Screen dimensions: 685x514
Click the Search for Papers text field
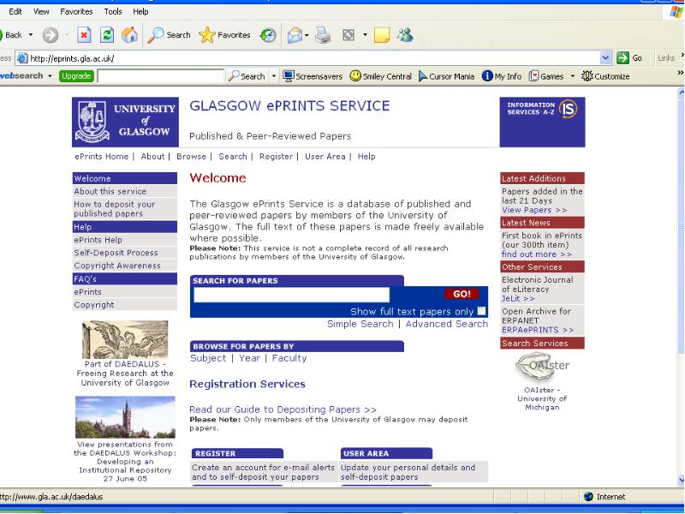291,295
